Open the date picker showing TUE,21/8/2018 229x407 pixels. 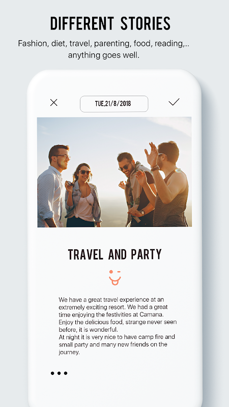point(114,104)
